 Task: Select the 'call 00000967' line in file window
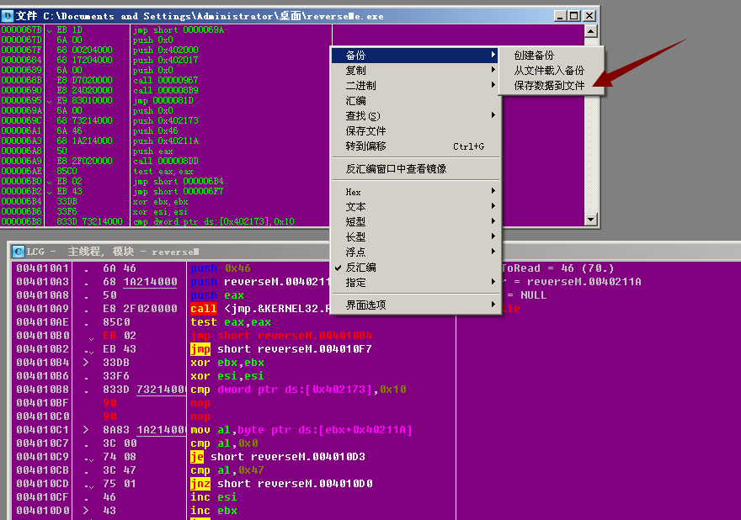[165, 80]
